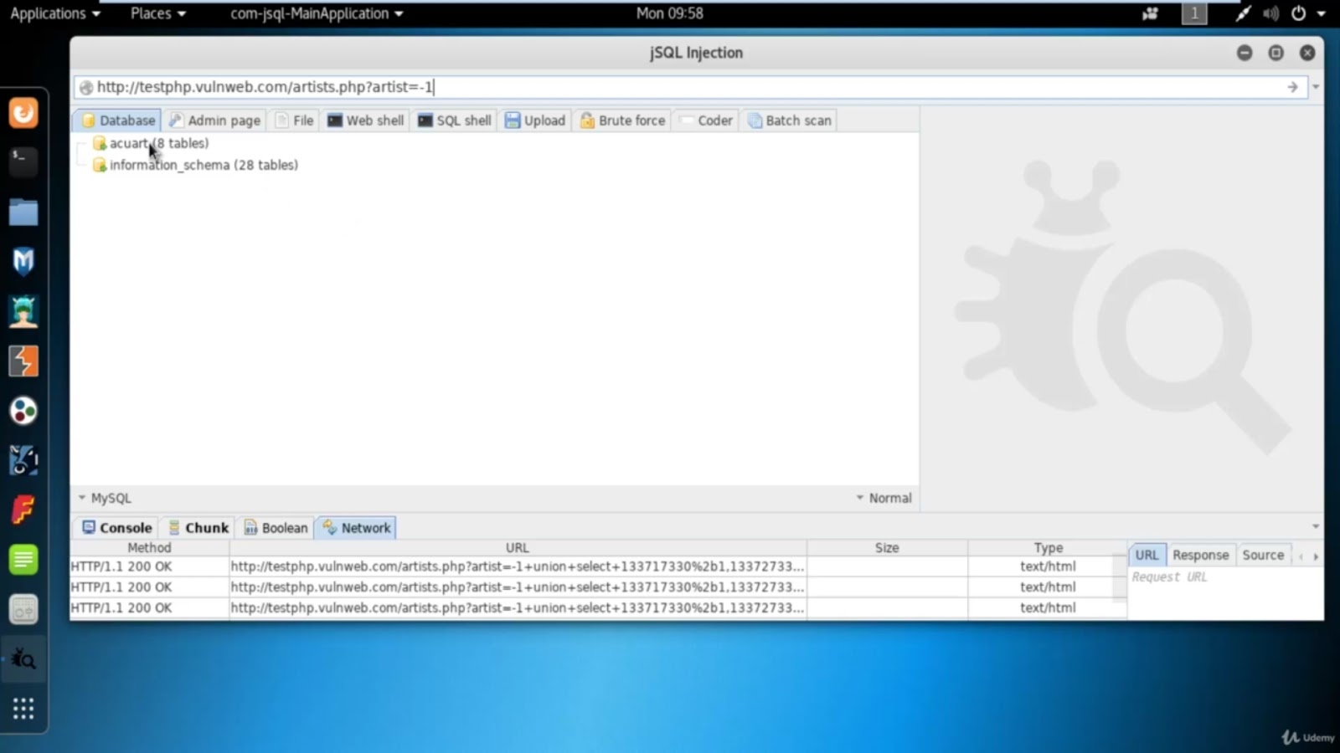Screen dimensions: 1340x753
Task: Switch to the Console tab
Action: (x=115, y=527)
